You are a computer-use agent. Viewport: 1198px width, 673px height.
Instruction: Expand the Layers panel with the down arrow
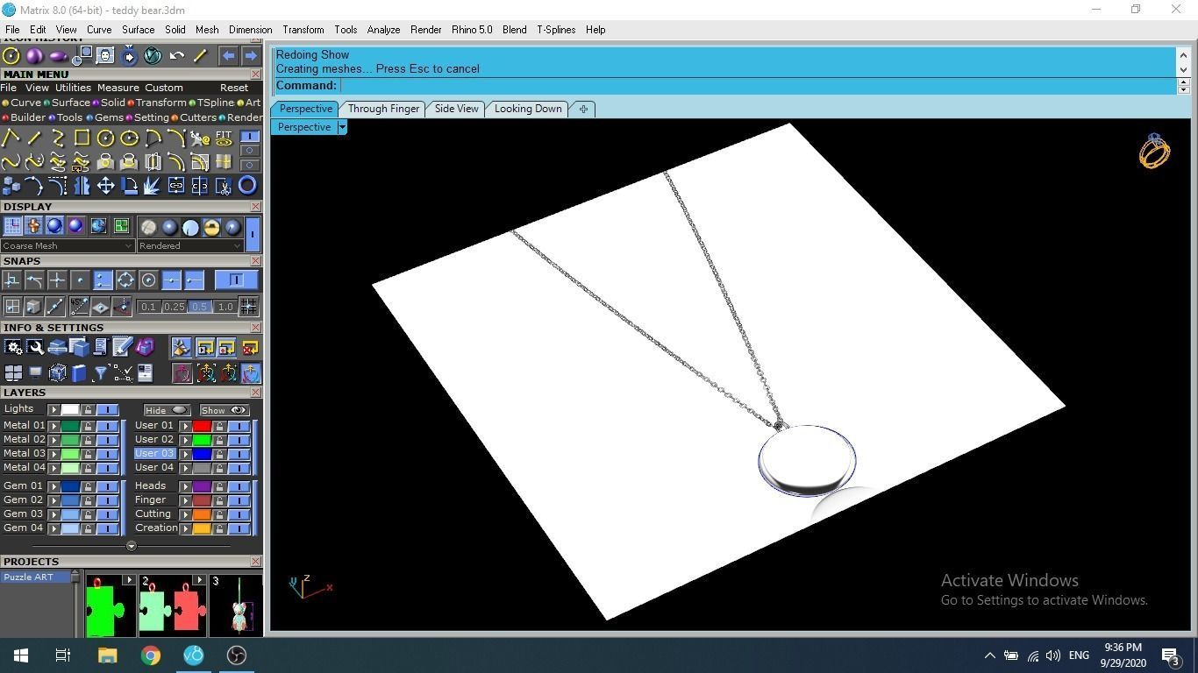(132, 546)
